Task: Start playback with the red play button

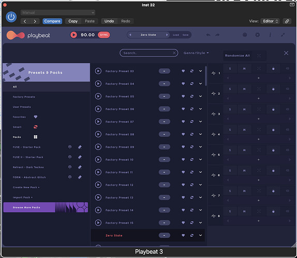Action: [73, 35]
